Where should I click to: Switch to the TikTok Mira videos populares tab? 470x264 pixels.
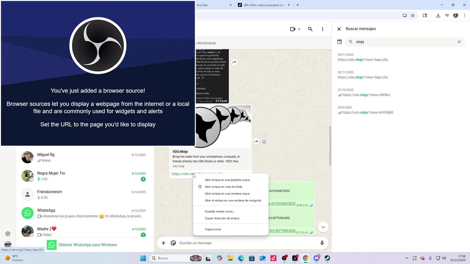263,5
